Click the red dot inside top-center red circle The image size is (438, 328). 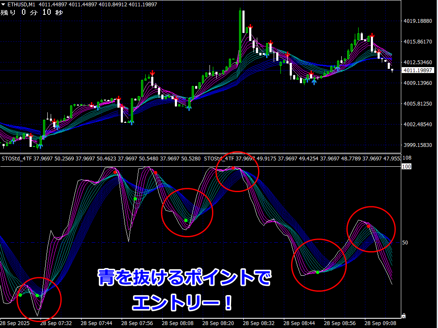(233, 168)
